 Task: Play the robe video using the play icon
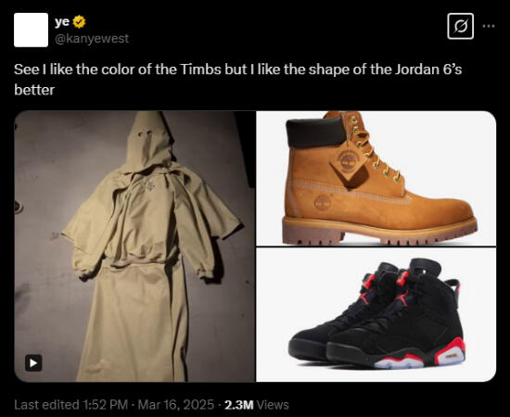point(33,362)
